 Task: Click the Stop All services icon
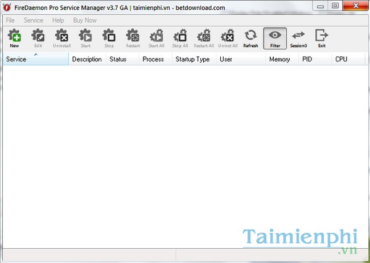(180, 38)
